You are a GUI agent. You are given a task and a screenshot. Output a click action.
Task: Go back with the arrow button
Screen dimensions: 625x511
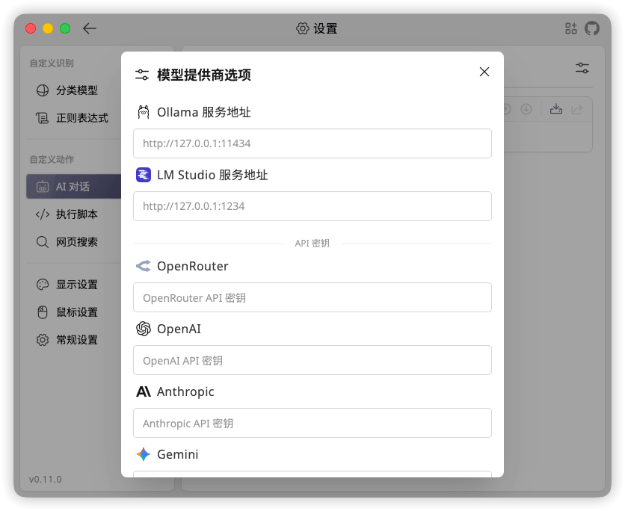[90, 28]
